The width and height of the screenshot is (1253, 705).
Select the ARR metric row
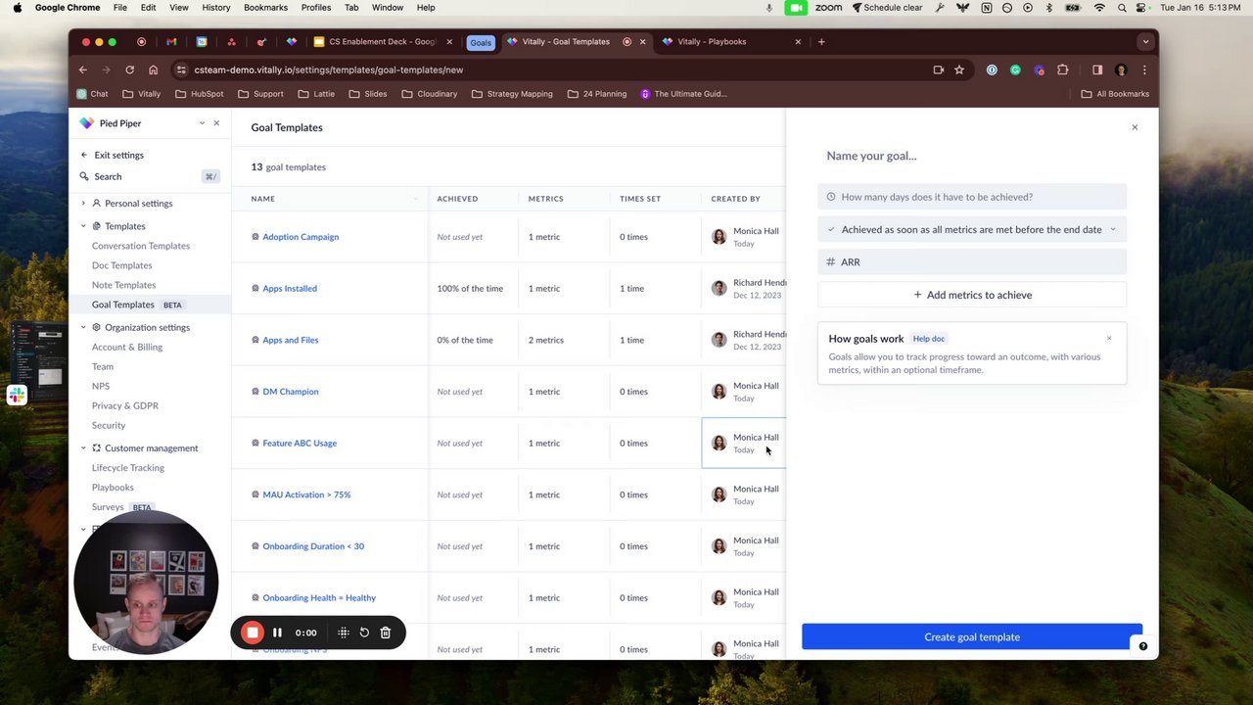tap(972, 261)
